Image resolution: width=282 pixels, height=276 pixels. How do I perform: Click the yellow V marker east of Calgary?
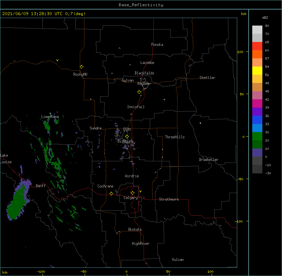[140, 191]
